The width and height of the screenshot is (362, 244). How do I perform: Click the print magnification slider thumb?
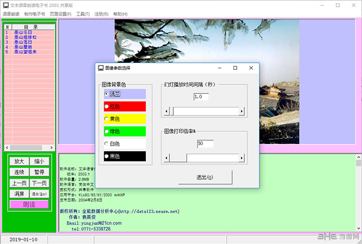coord(178,158)
